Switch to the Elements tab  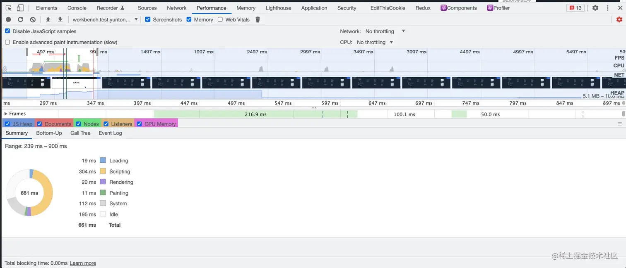click(x=47, y=8)
